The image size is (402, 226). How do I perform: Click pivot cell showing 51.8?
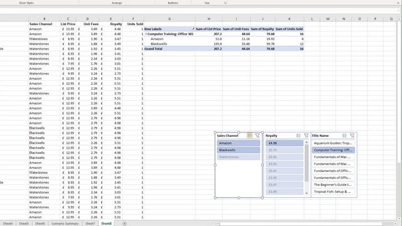(209, 39)
